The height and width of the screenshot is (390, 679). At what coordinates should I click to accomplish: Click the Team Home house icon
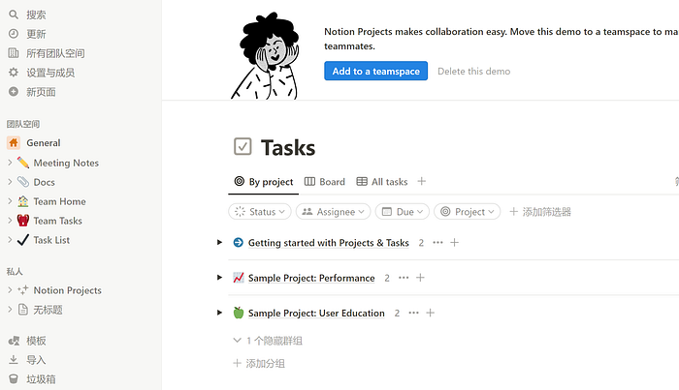[x=23, y=201]
